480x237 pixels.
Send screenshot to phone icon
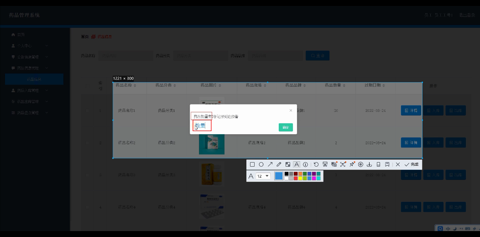pyautogui.click(x=378, y=164)
